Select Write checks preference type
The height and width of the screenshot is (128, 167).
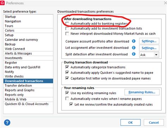[28, 76]
